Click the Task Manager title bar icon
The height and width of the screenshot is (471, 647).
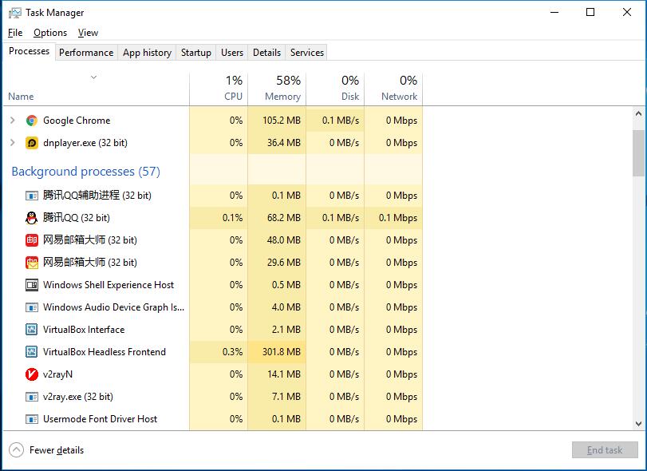pyautogui.click(x=14, y=13)
